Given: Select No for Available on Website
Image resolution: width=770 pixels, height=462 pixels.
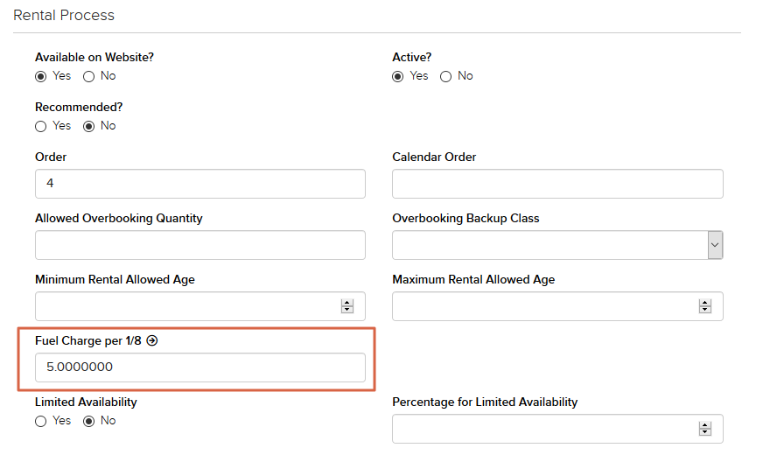Looking at the screenshot, I should pos(88,76).
